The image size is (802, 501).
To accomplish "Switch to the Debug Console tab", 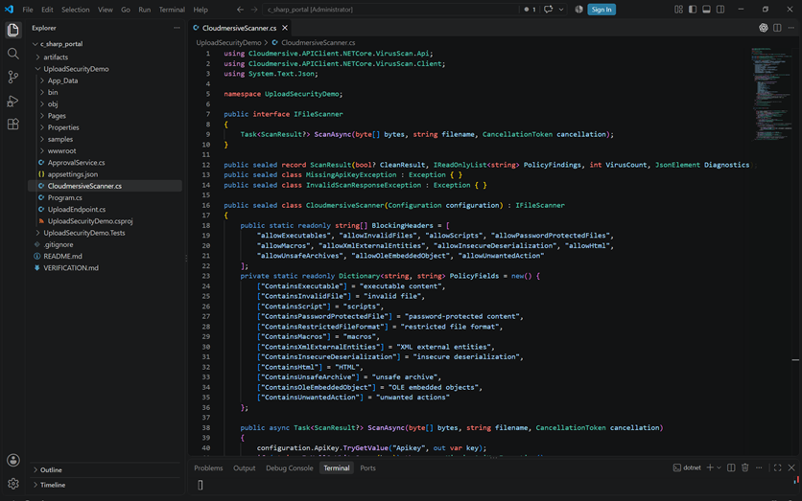I will click(290, 467).
